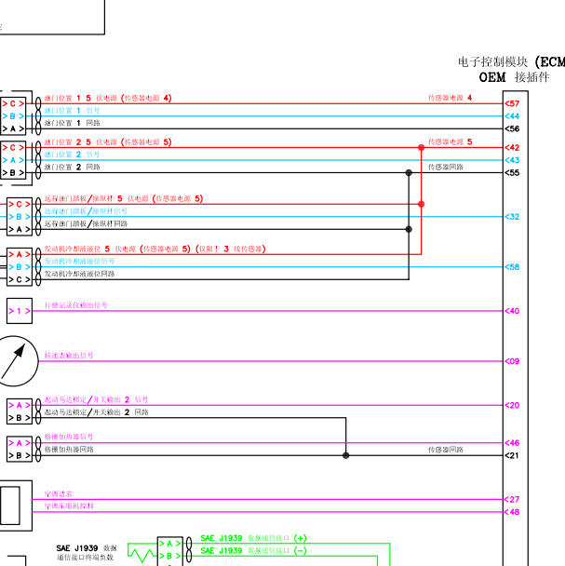Click the 油门位置 2 信号 label
Screen dimensions: 565x566
[72, 155]
